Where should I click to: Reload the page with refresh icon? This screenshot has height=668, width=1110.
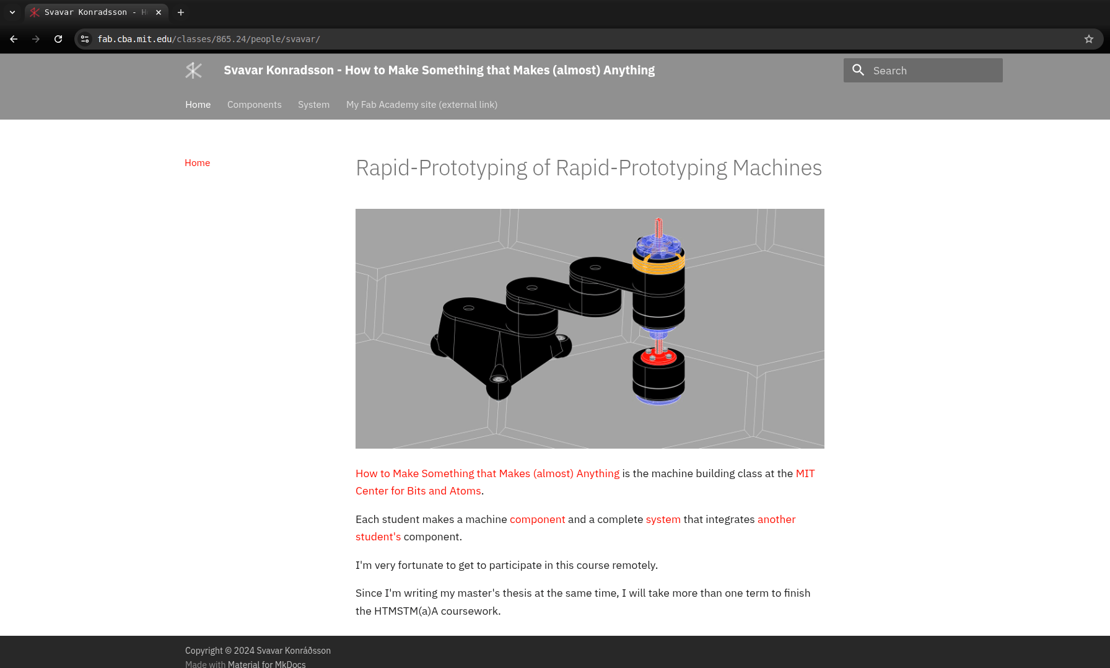pos(58,39)
